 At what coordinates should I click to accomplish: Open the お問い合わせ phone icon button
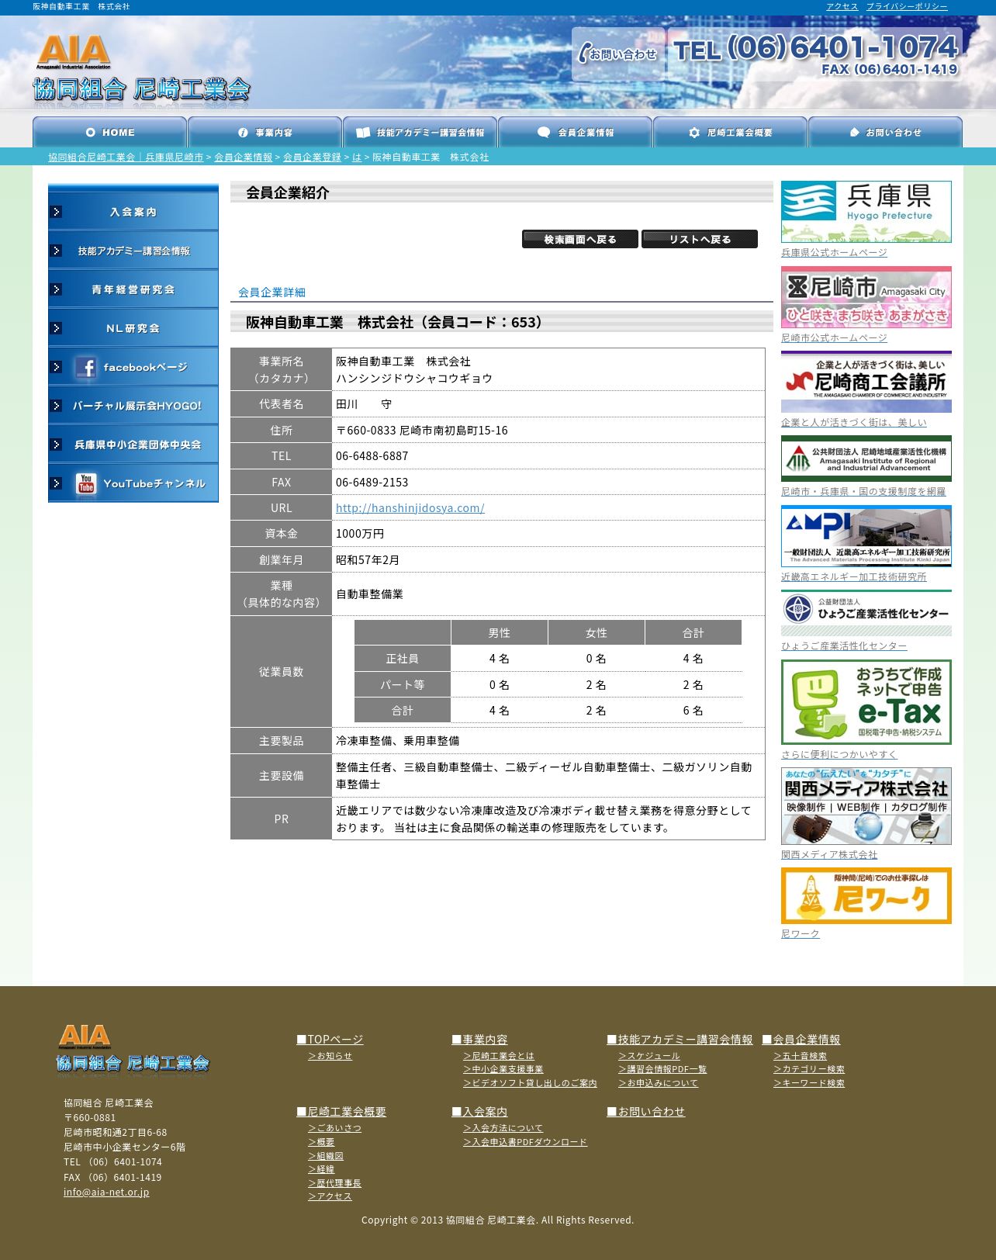coord(618,54)
